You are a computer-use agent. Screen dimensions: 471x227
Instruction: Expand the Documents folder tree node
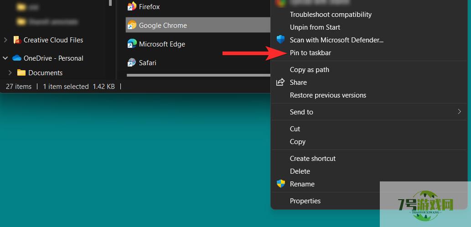(10, 72)
